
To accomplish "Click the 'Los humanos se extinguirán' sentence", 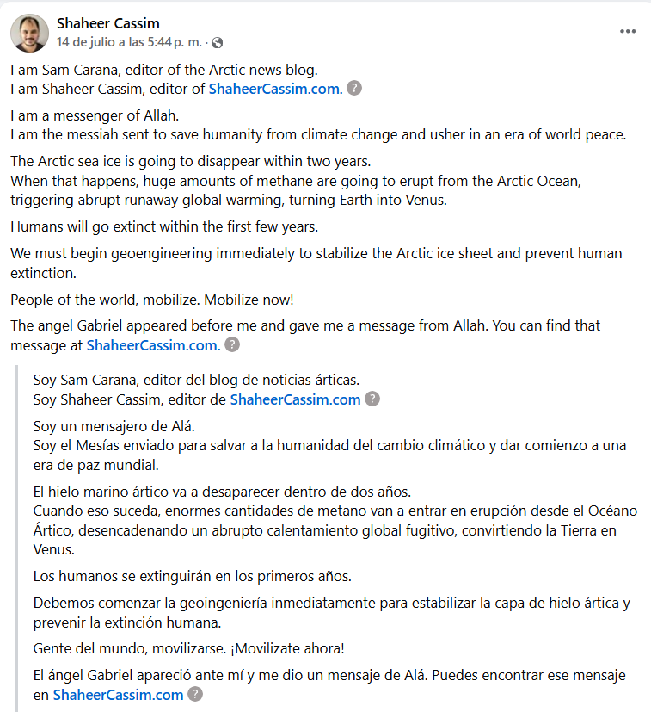I will (x=193, y=575).
